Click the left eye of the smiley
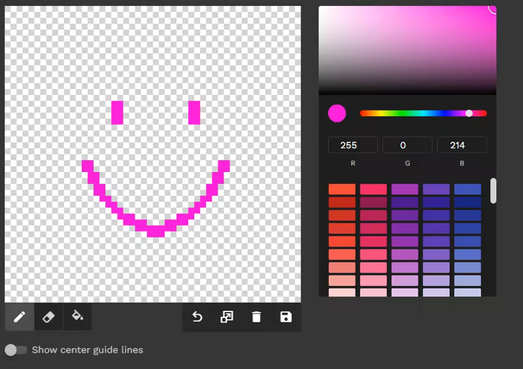523x369 pixels. point(117,113)
